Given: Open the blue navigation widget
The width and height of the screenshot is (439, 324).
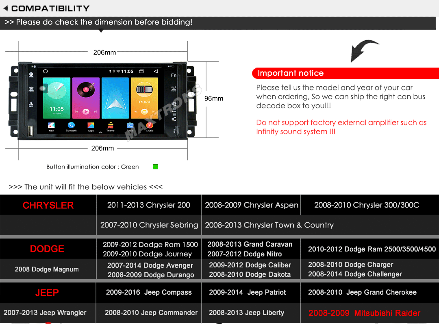Looking at the screenshot, I should tap(115, 98).
